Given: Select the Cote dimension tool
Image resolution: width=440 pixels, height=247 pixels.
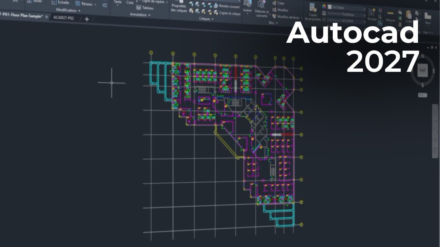Looking at the screenshot, I should coord(130,2).
